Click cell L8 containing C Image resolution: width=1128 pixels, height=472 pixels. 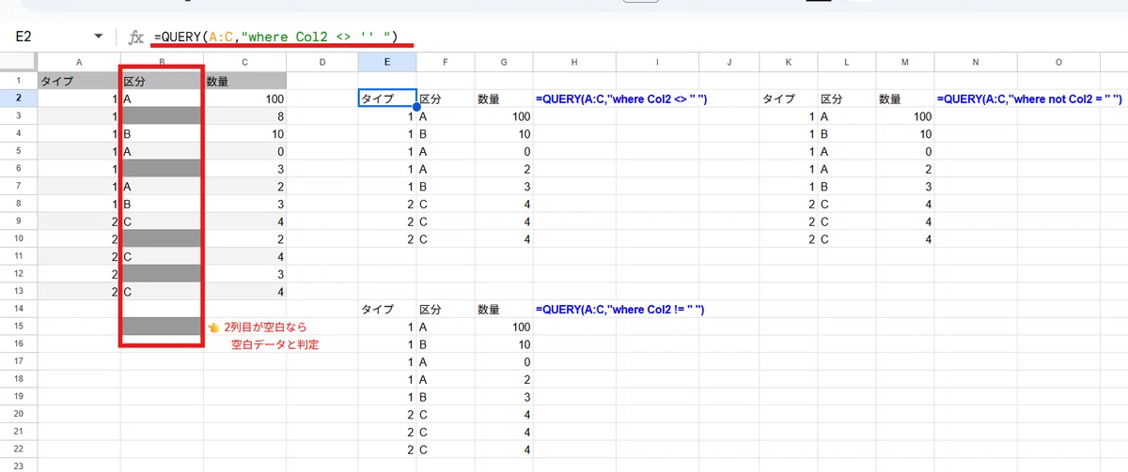point(846,203)
